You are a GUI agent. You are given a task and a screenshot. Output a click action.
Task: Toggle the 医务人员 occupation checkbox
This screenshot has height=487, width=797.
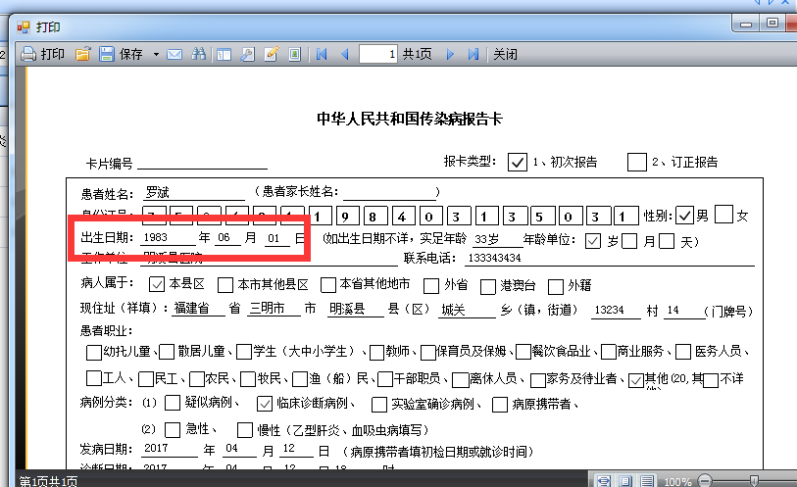coord(683,352)
